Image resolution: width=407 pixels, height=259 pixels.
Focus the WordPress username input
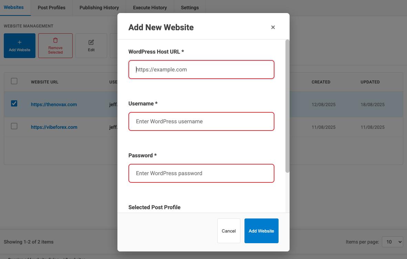201,122
